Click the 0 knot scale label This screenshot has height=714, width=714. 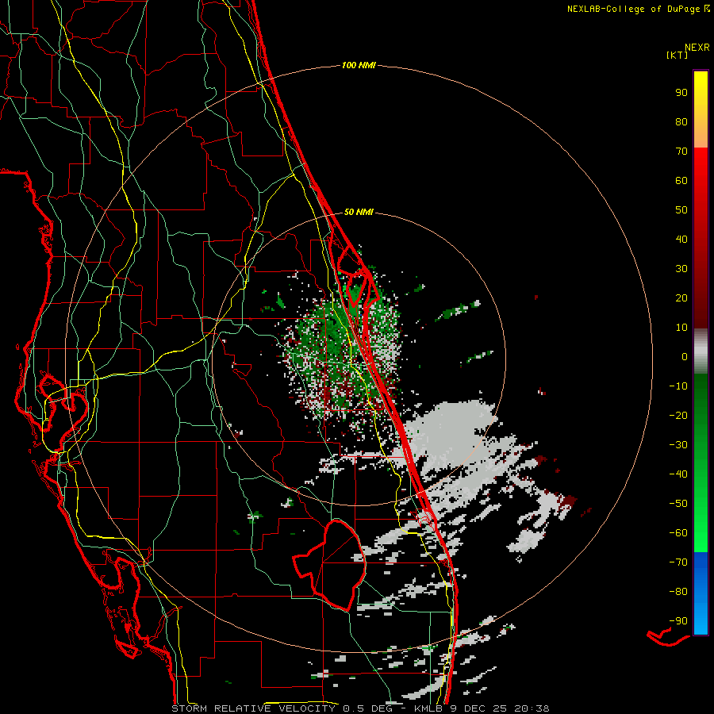click(685, 357)
